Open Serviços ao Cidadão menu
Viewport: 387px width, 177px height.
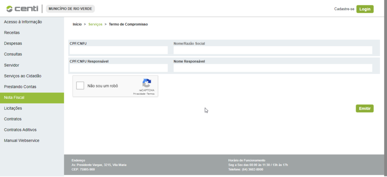(x=23, y=76)
